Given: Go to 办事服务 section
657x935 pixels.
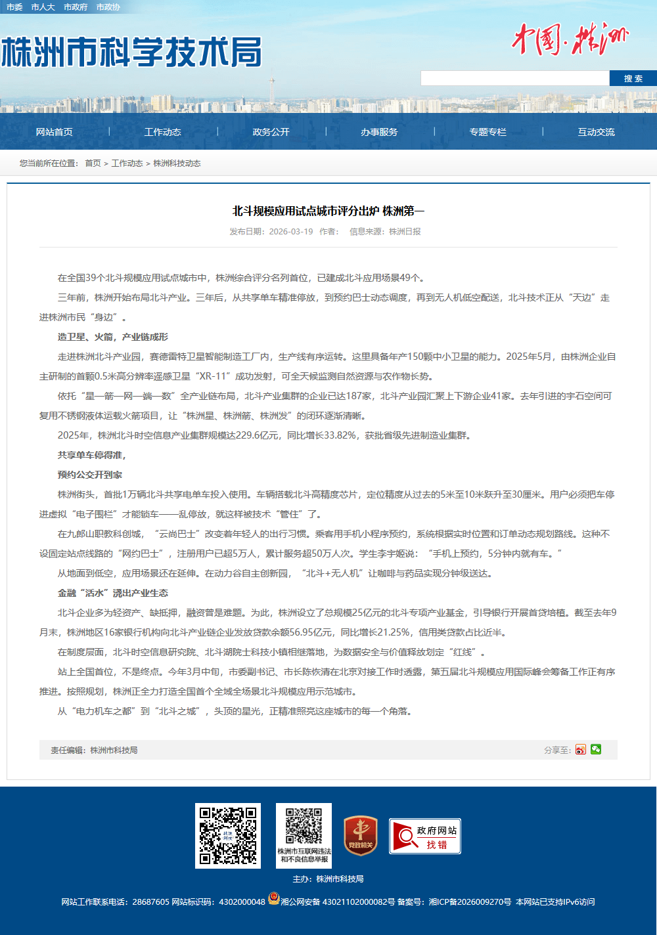Looking at the screenshot, I should (x=380, y=132).
